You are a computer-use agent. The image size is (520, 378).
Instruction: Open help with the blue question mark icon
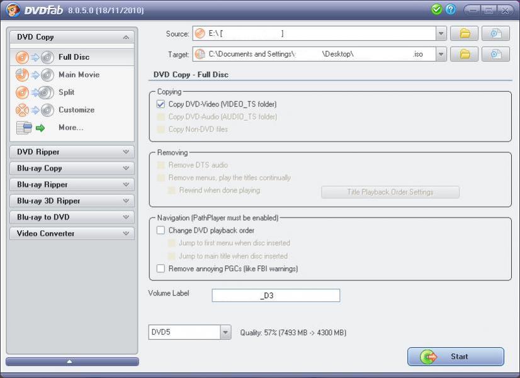(450, 9)
